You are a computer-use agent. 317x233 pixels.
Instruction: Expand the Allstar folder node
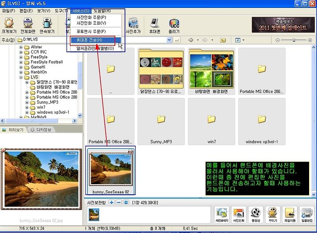point(21,47)
